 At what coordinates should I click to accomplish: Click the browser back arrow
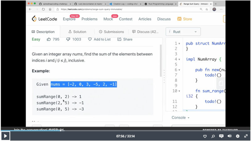tap(30, 9)
